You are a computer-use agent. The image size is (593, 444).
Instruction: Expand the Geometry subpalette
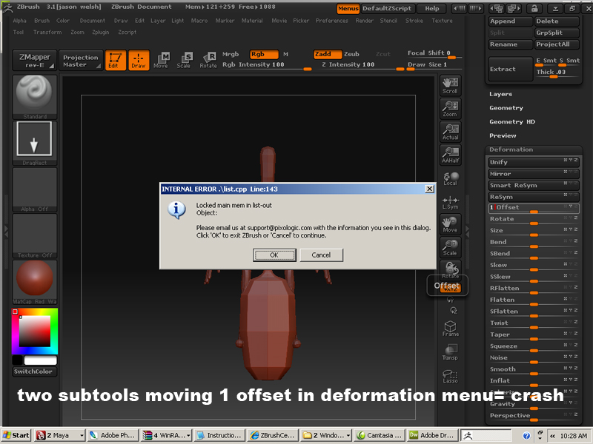506,108
